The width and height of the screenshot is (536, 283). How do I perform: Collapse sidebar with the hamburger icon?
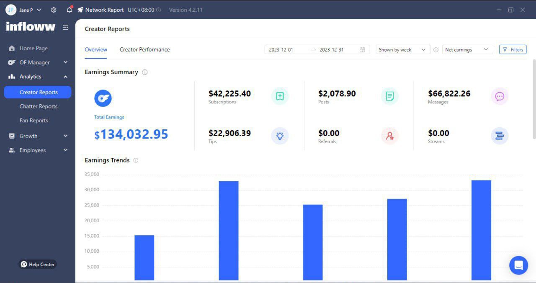point(65,27)
